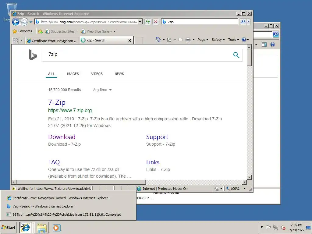The width and height of the screenshot is (312, 234).
Task: Open the Links sublink
Action: point(153,162)
